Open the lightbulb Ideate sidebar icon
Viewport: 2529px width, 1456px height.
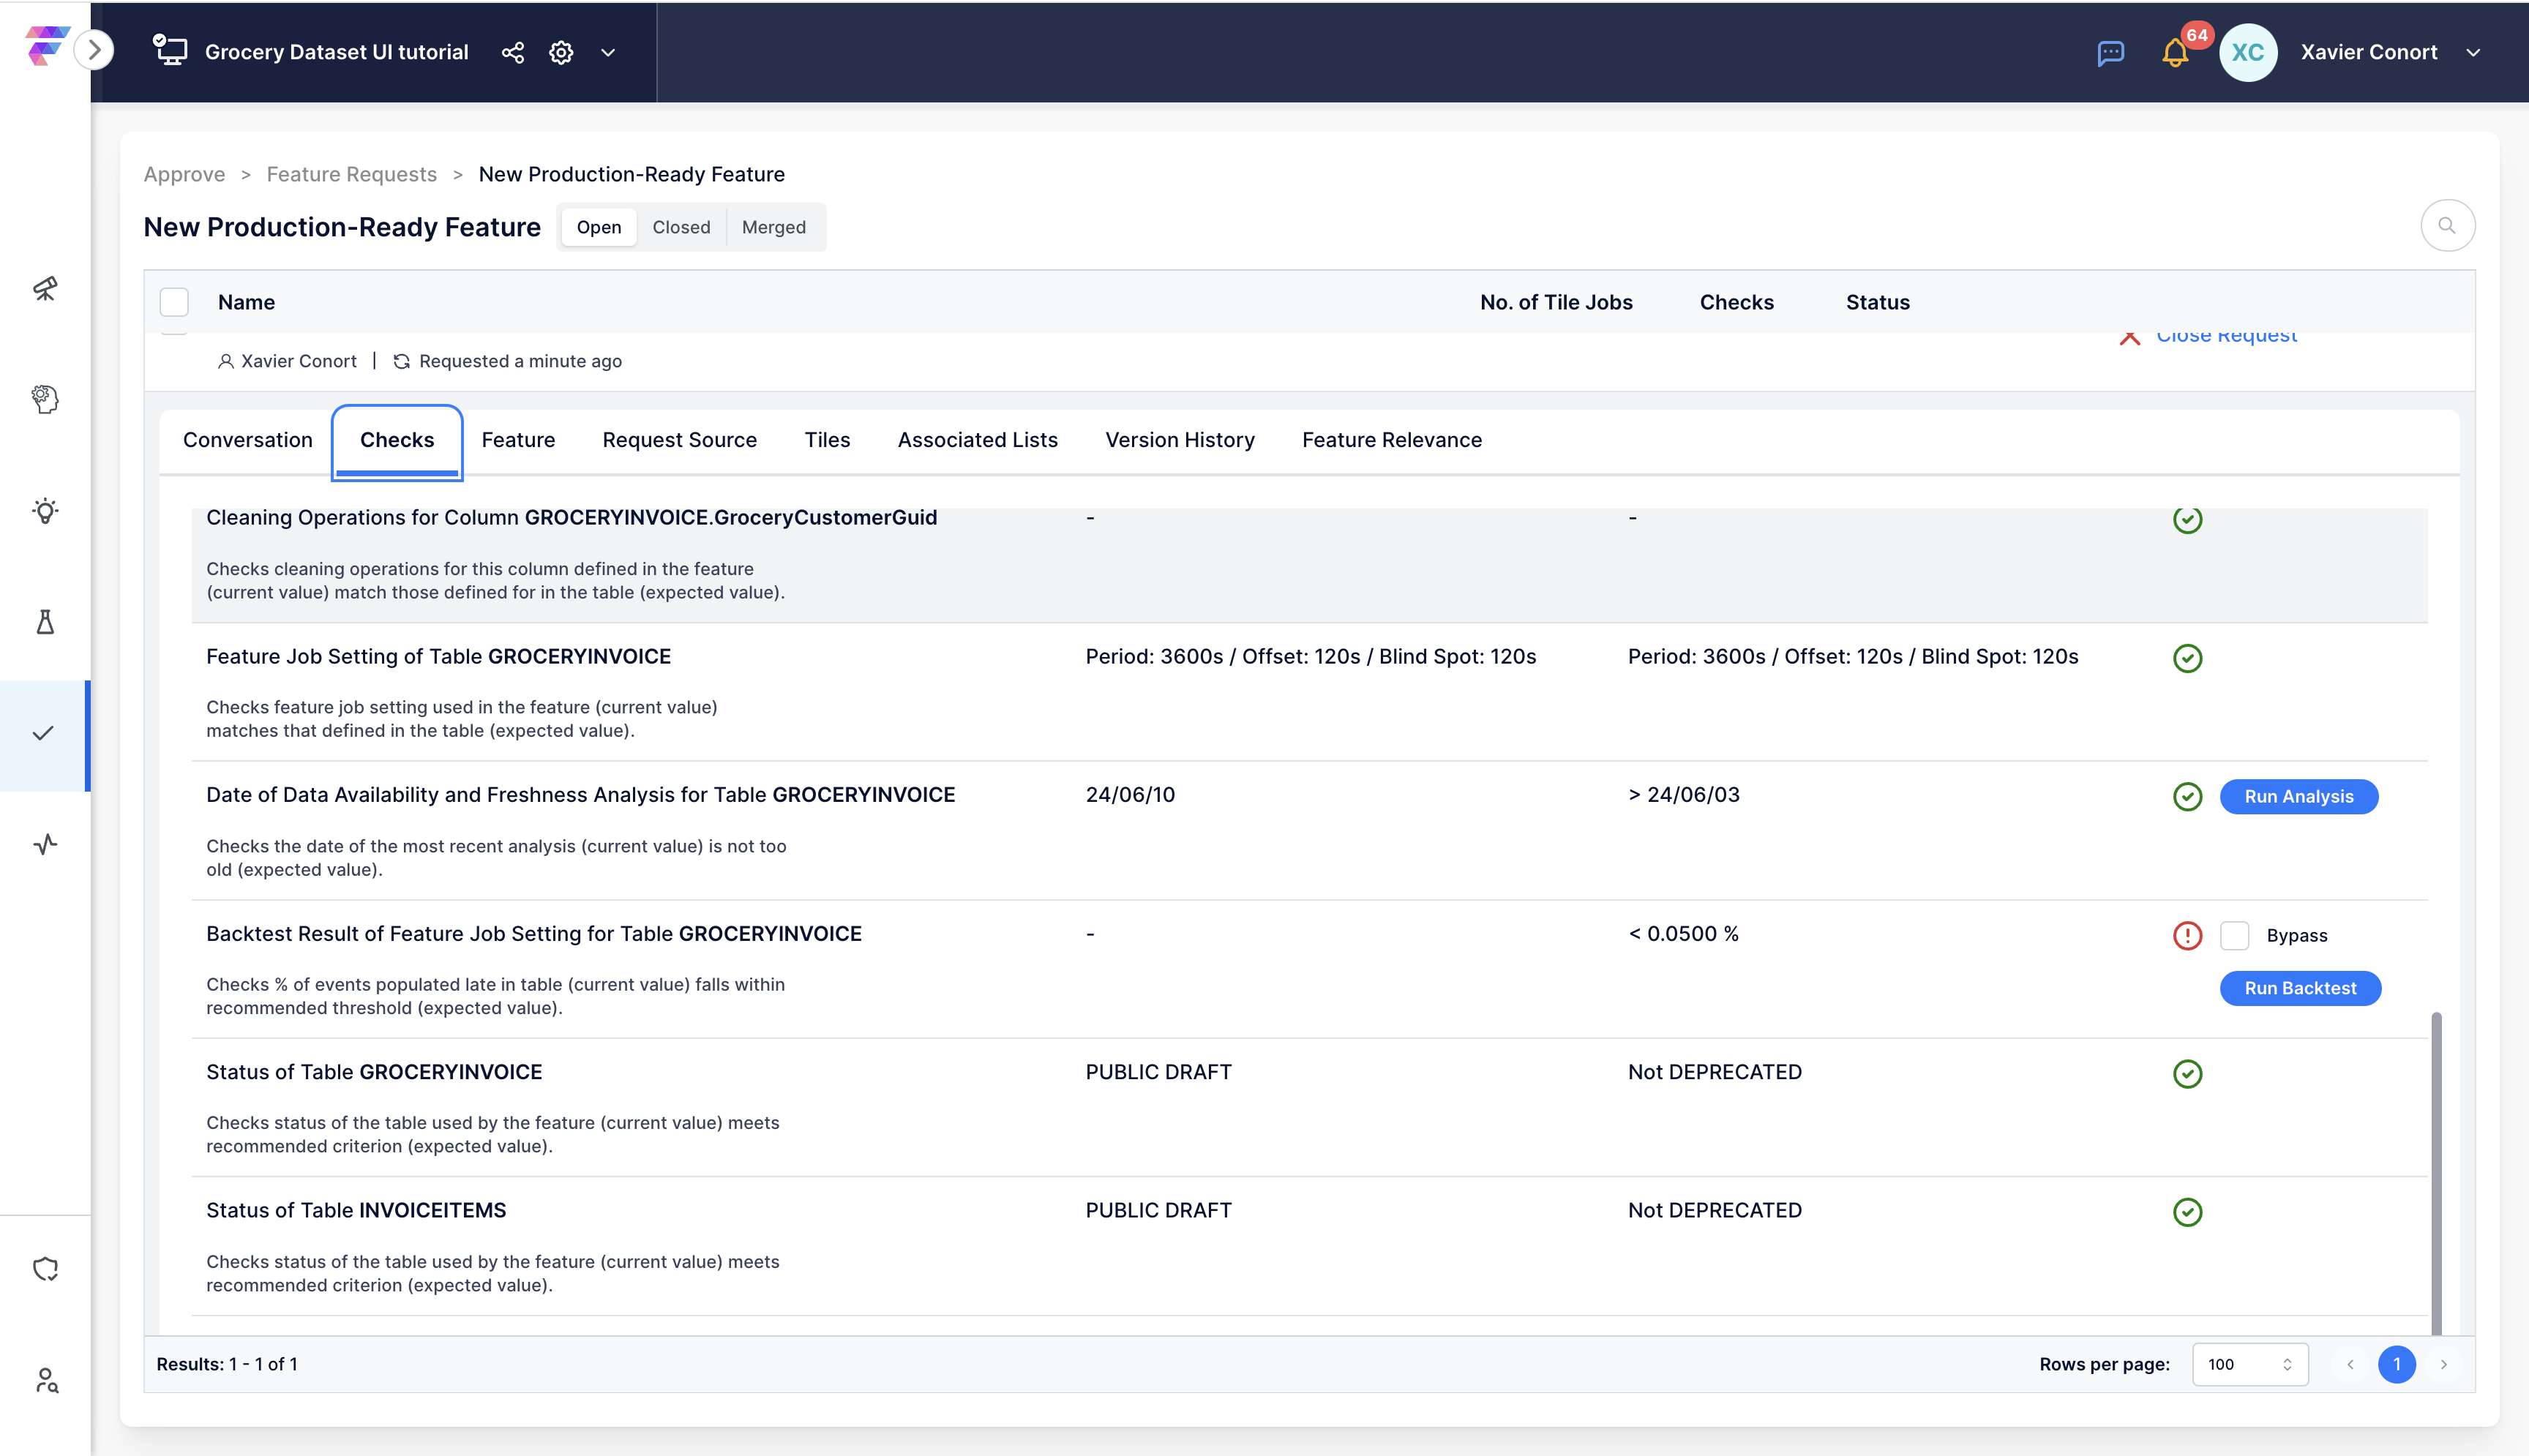pos(45,511)
